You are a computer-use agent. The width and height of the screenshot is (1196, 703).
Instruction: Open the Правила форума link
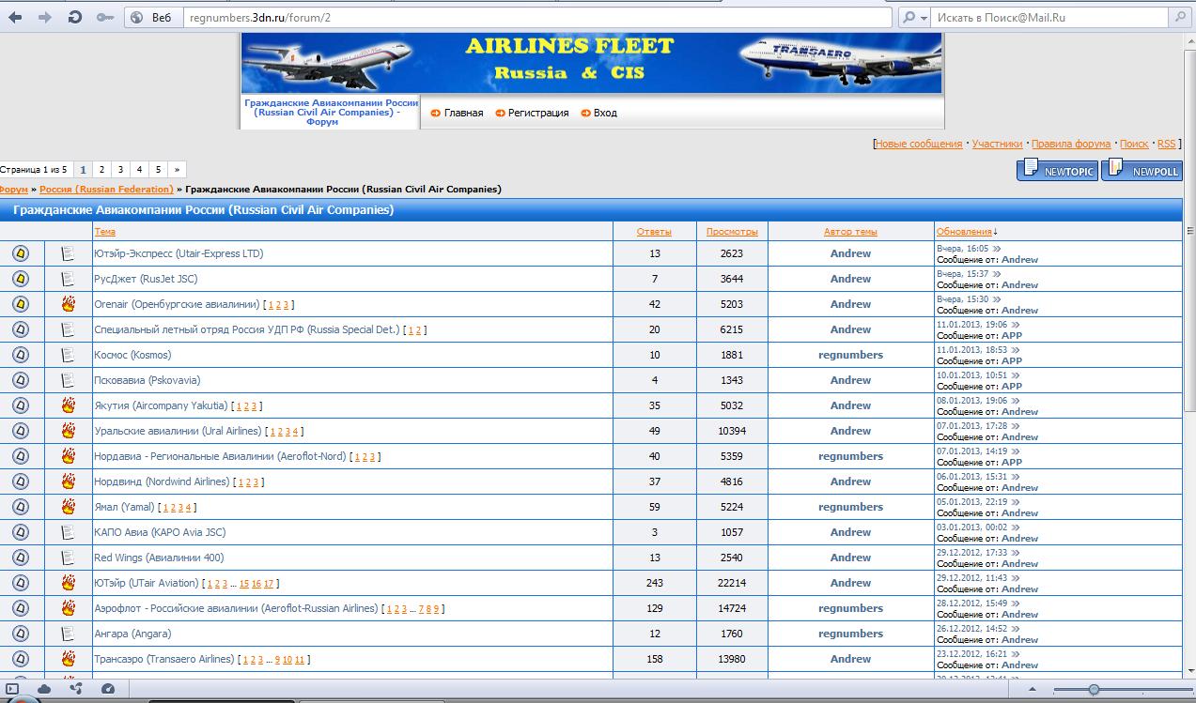[1071, 144]
